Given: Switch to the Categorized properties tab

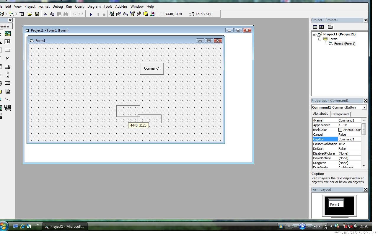Looking at the screenshot, I should [x=340, y=114].
